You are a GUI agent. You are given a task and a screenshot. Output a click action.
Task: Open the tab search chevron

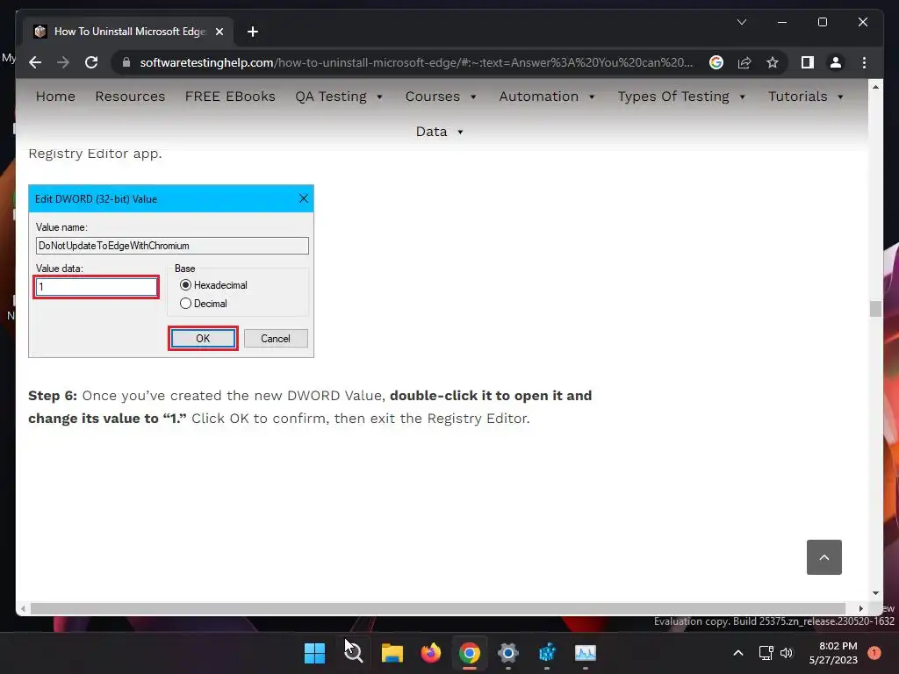(x=741, y=22)
